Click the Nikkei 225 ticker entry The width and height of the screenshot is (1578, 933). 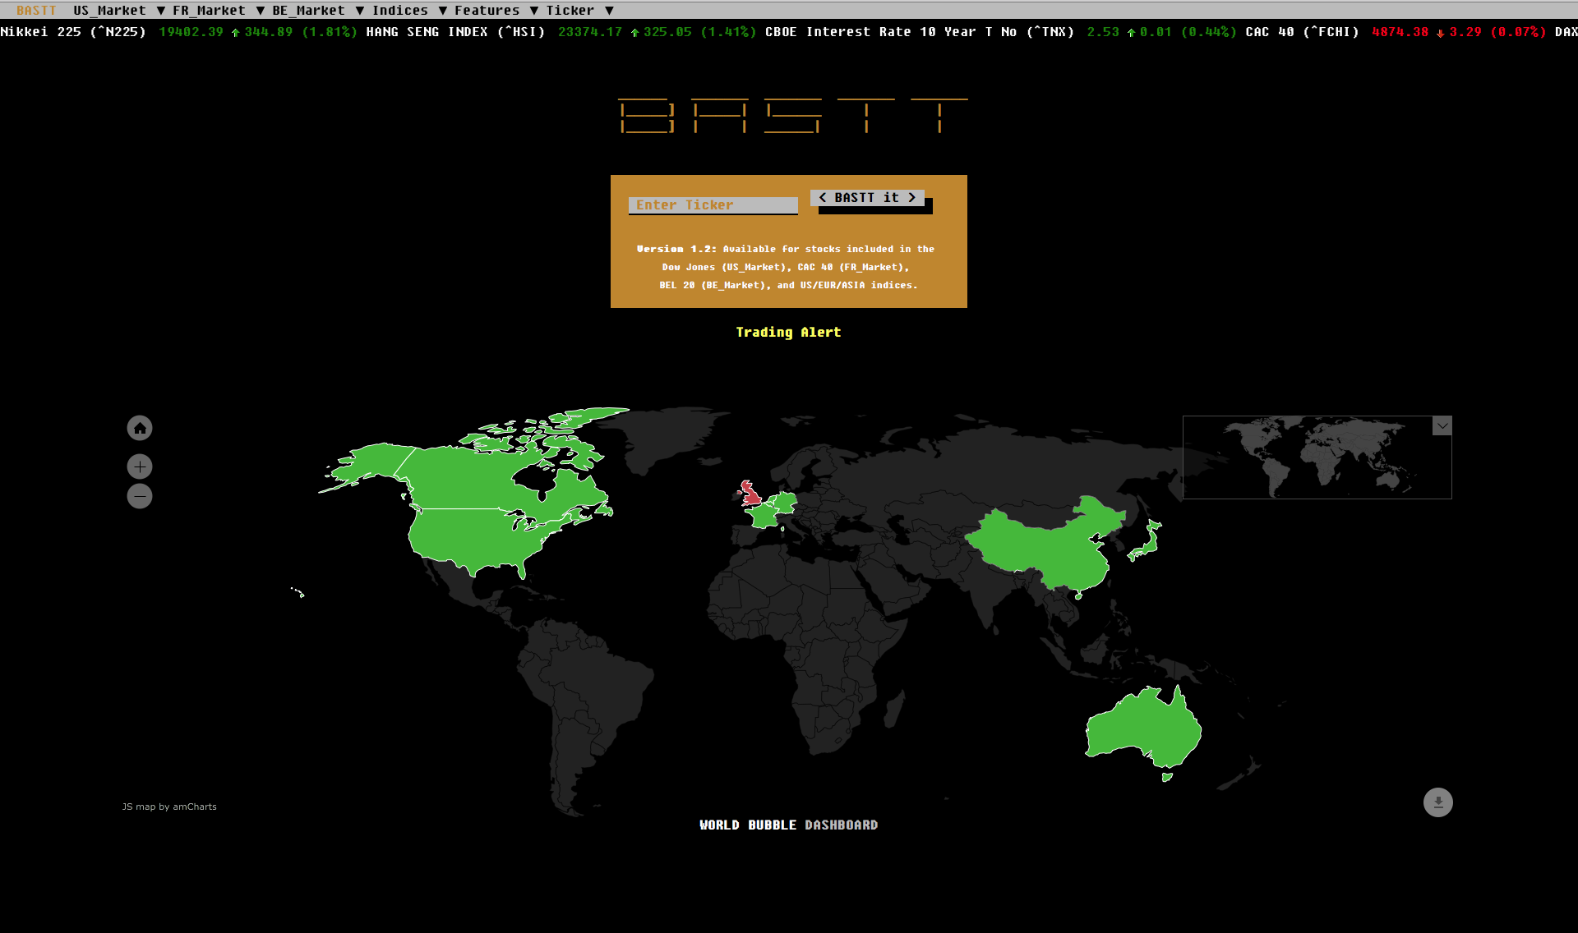point(178,32)
